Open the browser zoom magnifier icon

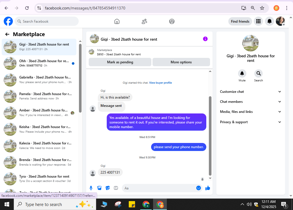(253, 8)
